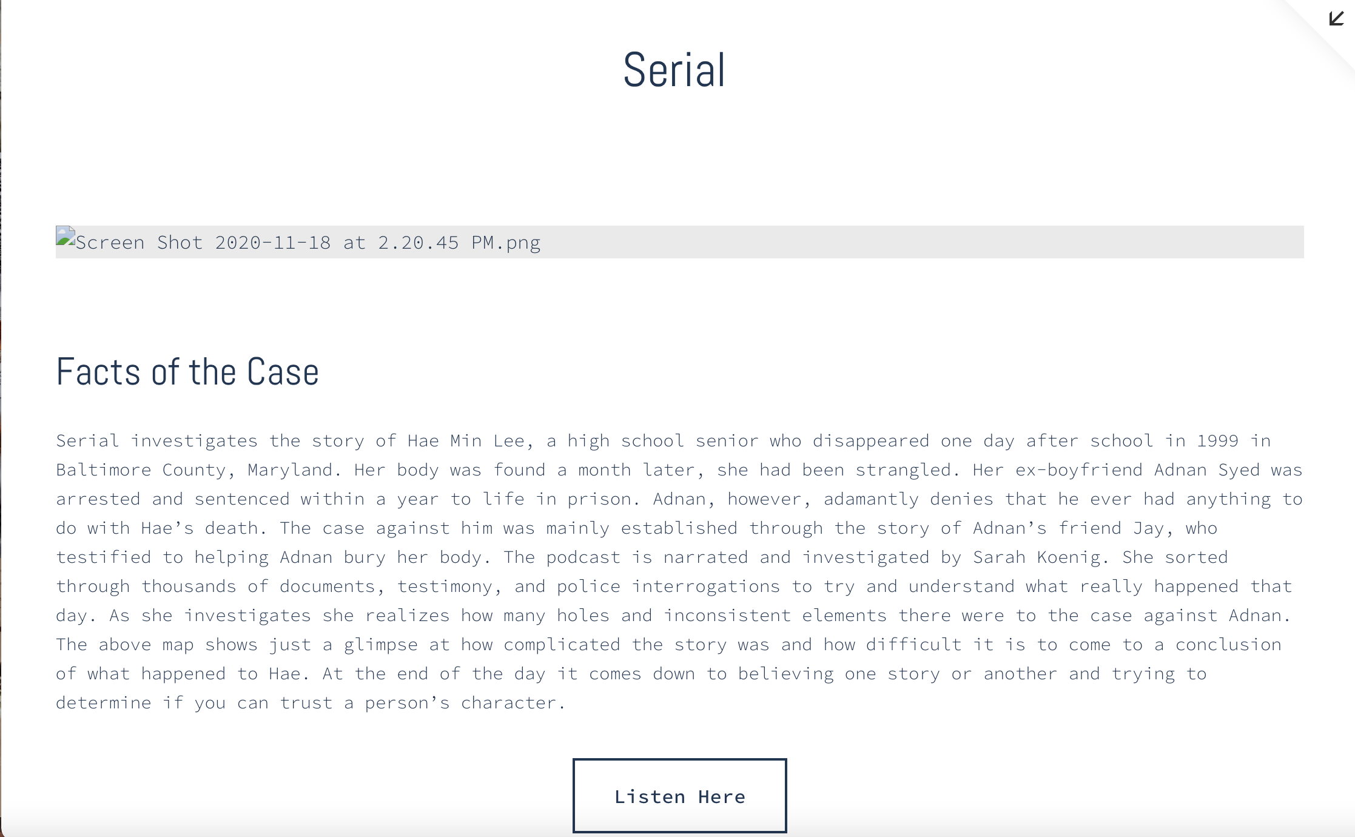
Task: Click the word "podcast" in the paragraph
Action: 583,557
